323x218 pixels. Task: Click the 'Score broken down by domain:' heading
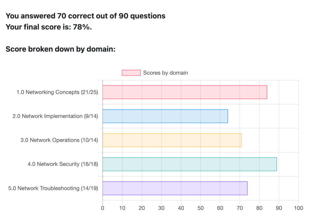(60, 49)
